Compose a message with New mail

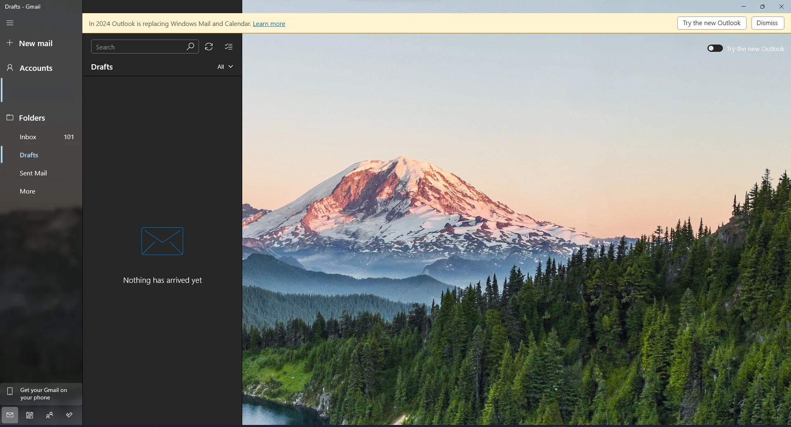pyautogui.click(x=35, y=44)
